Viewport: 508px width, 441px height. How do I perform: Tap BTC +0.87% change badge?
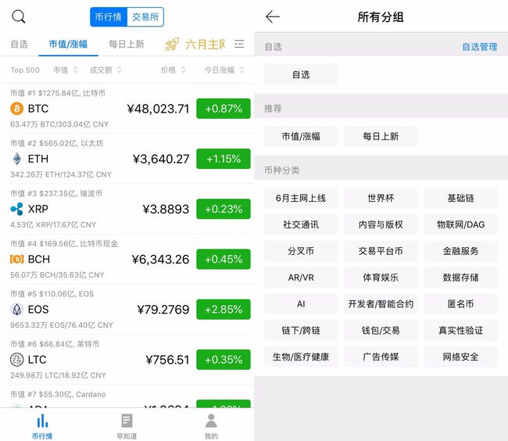pos(224,109)
